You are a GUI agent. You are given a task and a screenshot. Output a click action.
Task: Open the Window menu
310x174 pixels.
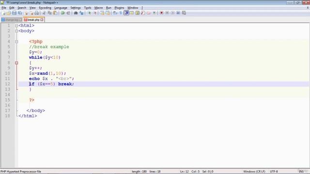[133, 8]
